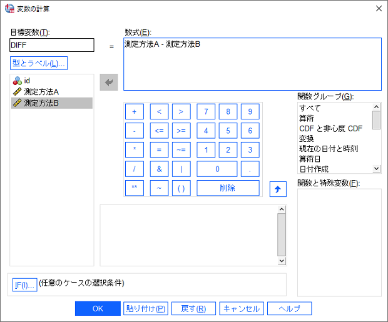Viewport: 388px width, 322px height.
Task: Click into the 数式 expression box
Action: 252,64
